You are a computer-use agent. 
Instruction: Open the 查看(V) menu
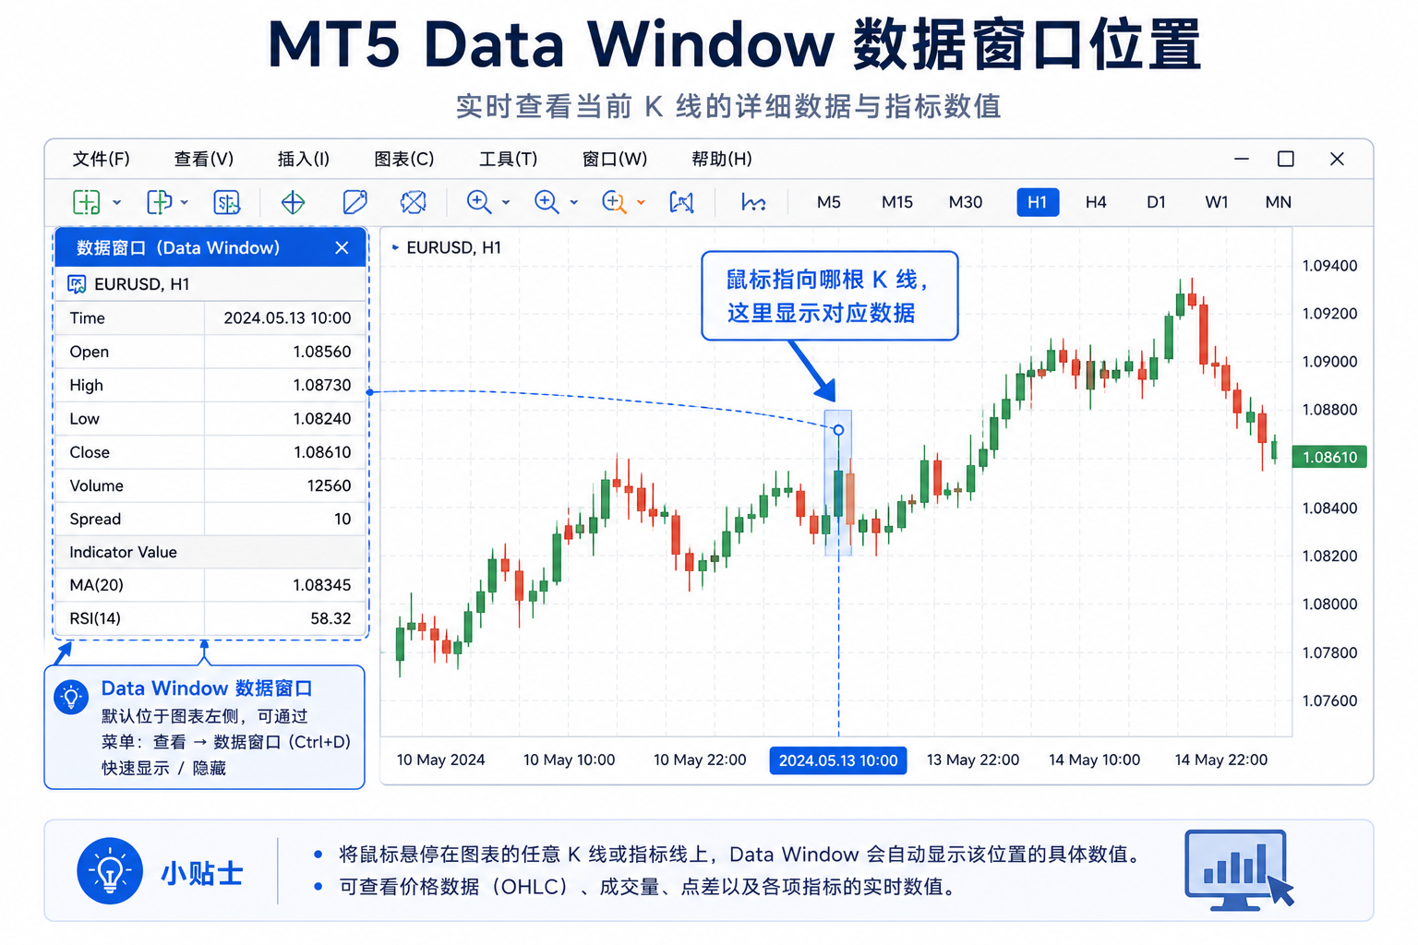[x=204, y=159]
